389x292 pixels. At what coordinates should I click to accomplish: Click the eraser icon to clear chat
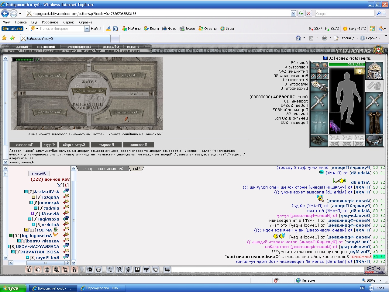click(x=156, y=269)
